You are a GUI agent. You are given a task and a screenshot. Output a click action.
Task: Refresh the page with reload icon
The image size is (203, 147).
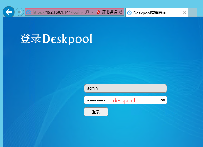tap(121, 12)
